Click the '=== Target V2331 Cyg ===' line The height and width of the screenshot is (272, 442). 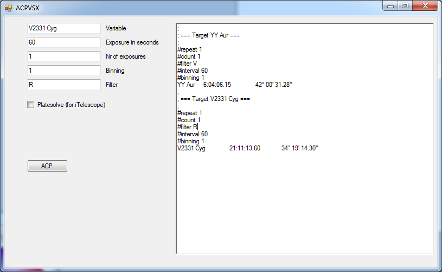214,99
